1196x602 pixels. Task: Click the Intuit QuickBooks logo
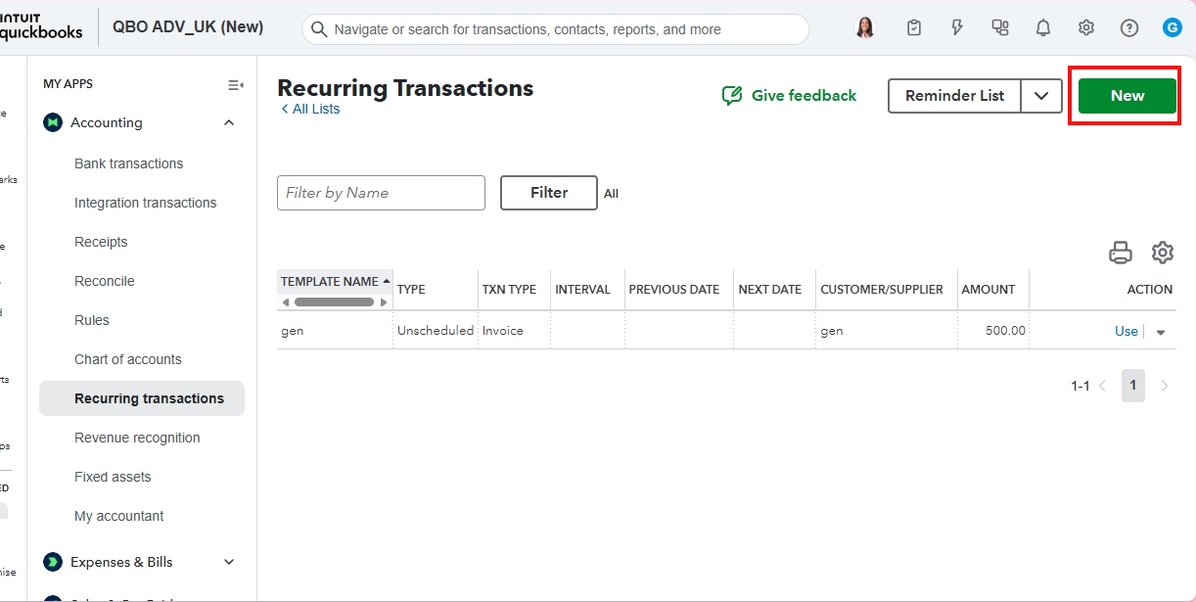click(41, 26)
